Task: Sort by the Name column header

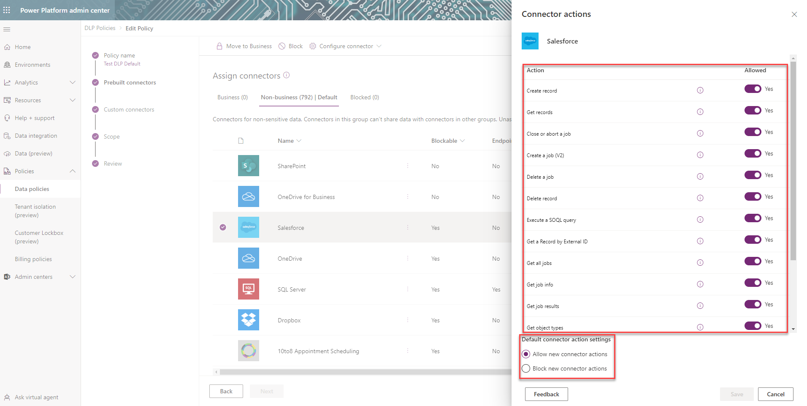Action: point(290,141)
